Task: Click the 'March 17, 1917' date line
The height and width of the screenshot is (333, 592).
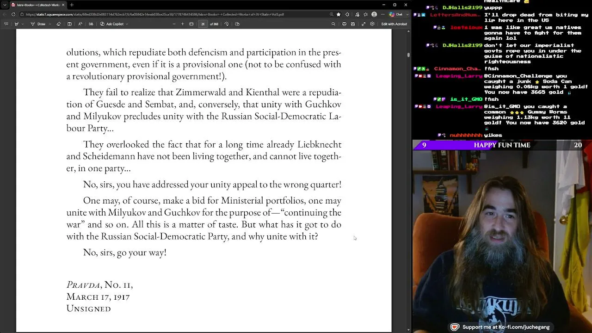Action: coord(98,296)
